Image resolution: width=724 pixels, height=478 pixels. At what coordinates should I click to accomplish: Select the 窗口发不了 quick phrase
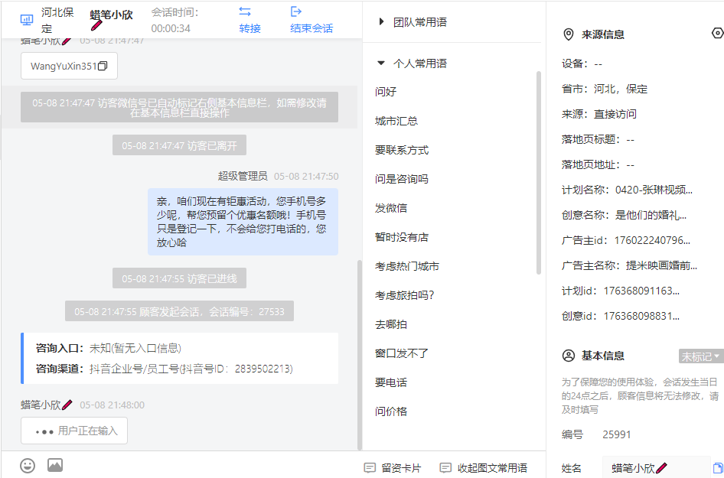[x=402, y=353]
